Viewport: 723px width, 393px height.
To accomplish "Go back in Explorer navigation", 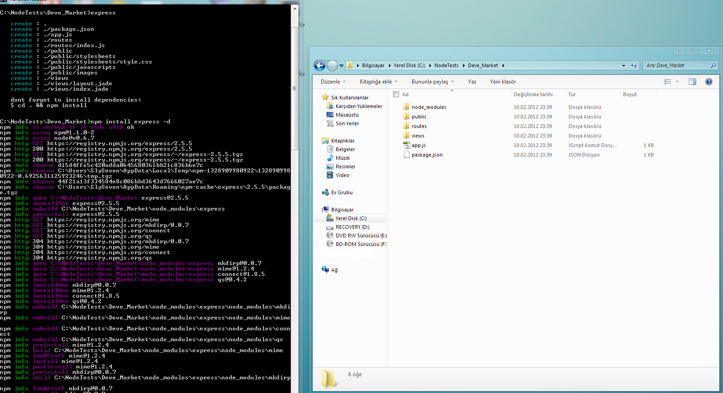I will point(319,66).
